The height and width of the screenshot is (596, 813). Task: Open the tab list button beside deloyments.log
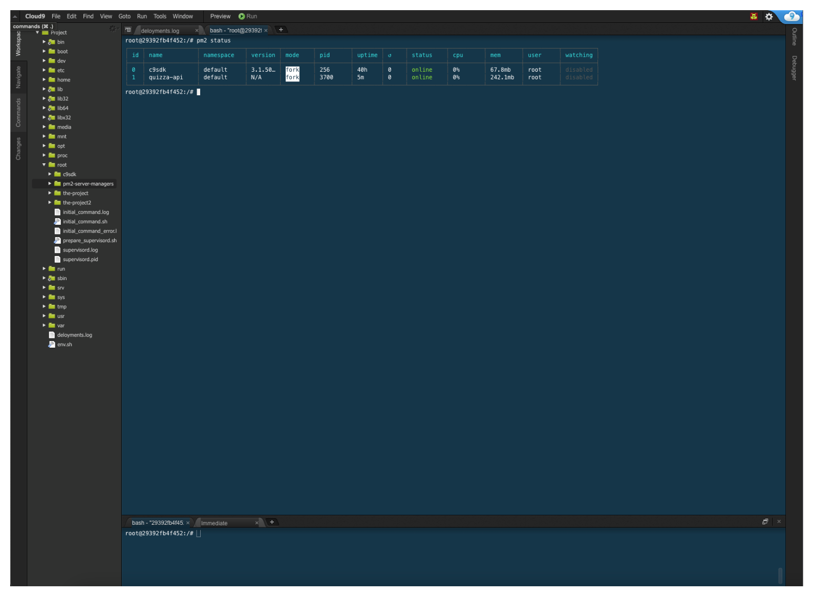tap(128, 30)
